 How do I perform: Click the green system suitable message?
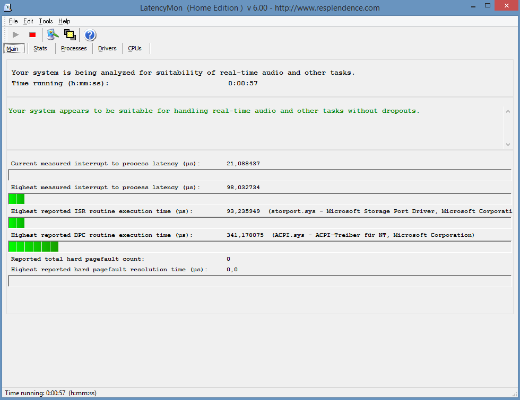coord(214,111)
